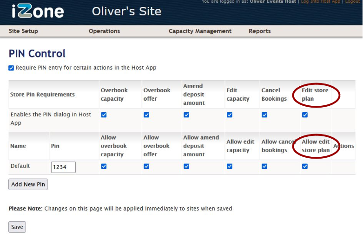Image resolution: width=363 pixels, height=237 pixels.
Task: Open the Operations menu
Action: tap(105, 31)
